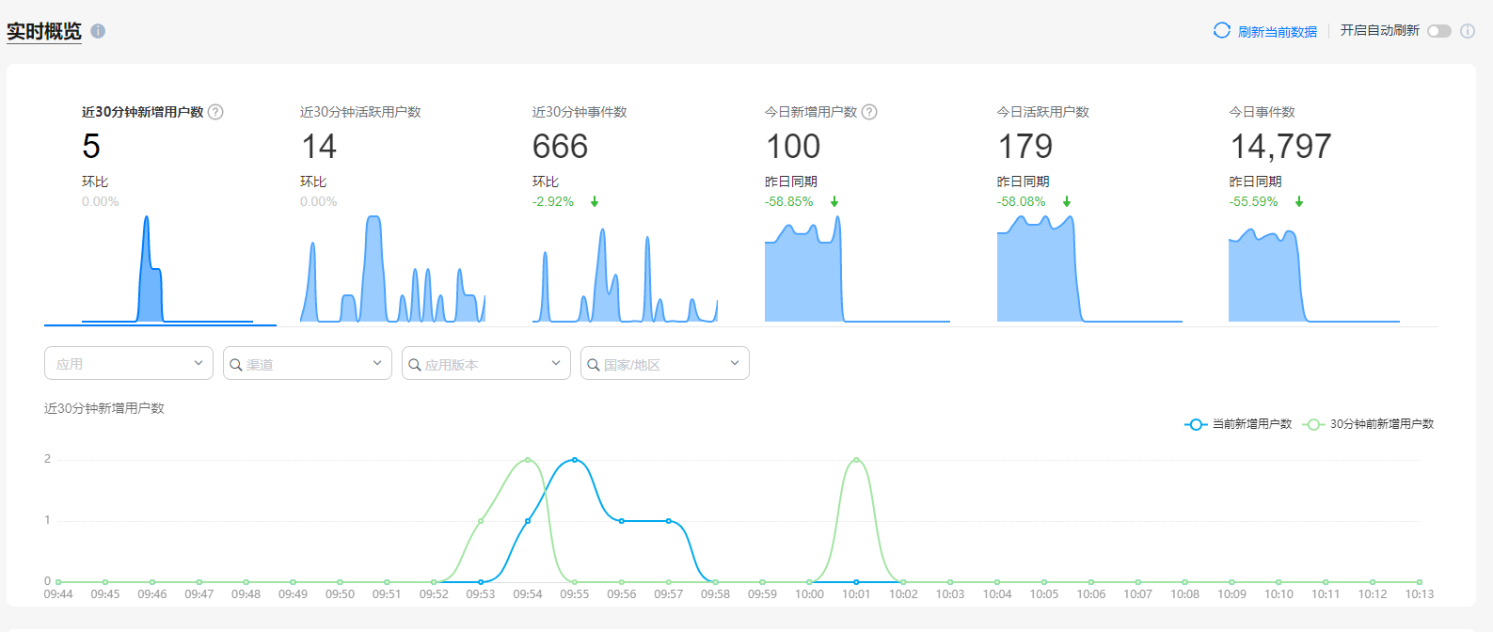Click search icon in 应用版本 filter
Screen dimensions: 1493x632
[415, 365]
